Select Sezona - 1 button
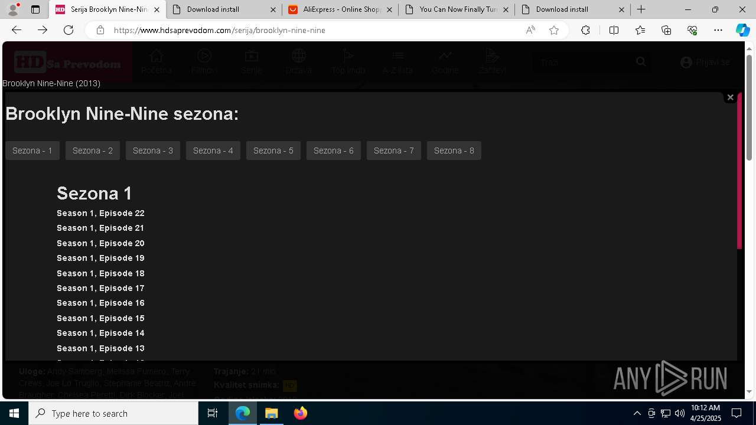756x425 pixels. point(32,151)
